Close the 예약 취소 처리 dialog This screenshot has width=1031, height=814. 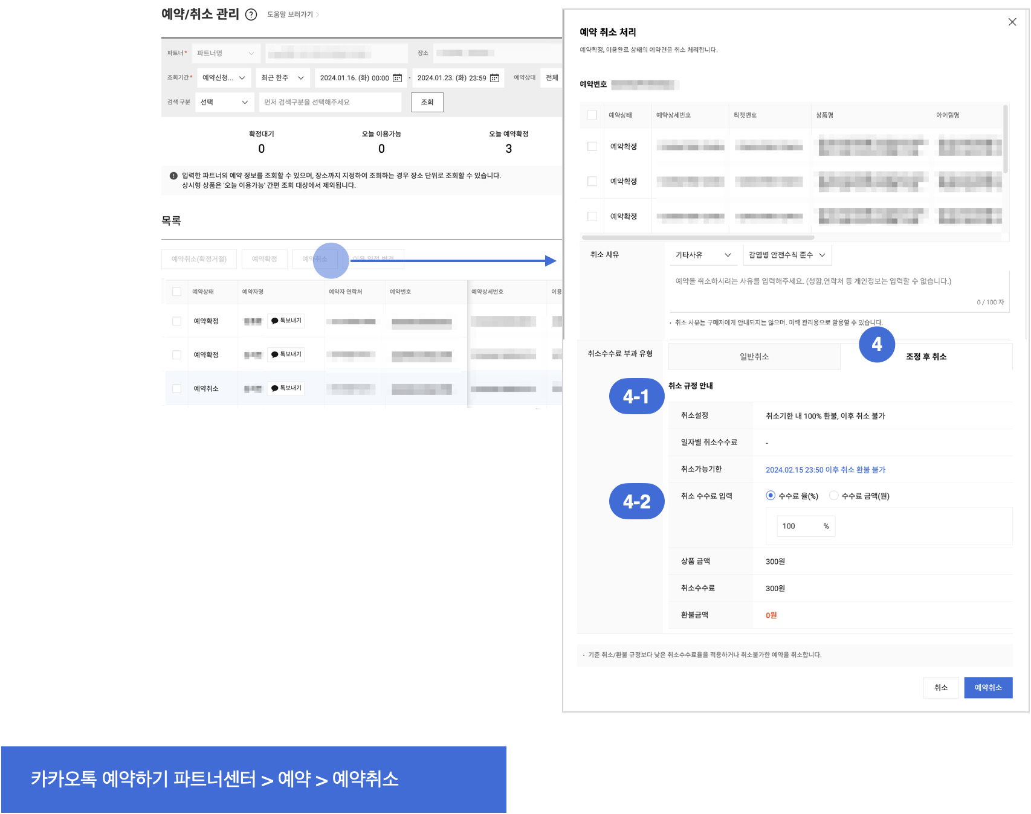(x=1012, y=22)
